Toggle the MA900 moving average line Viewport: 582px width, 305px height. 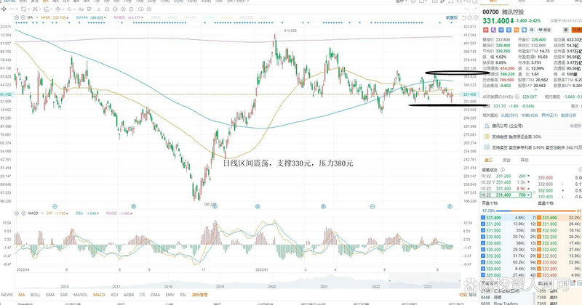point(129,17)
